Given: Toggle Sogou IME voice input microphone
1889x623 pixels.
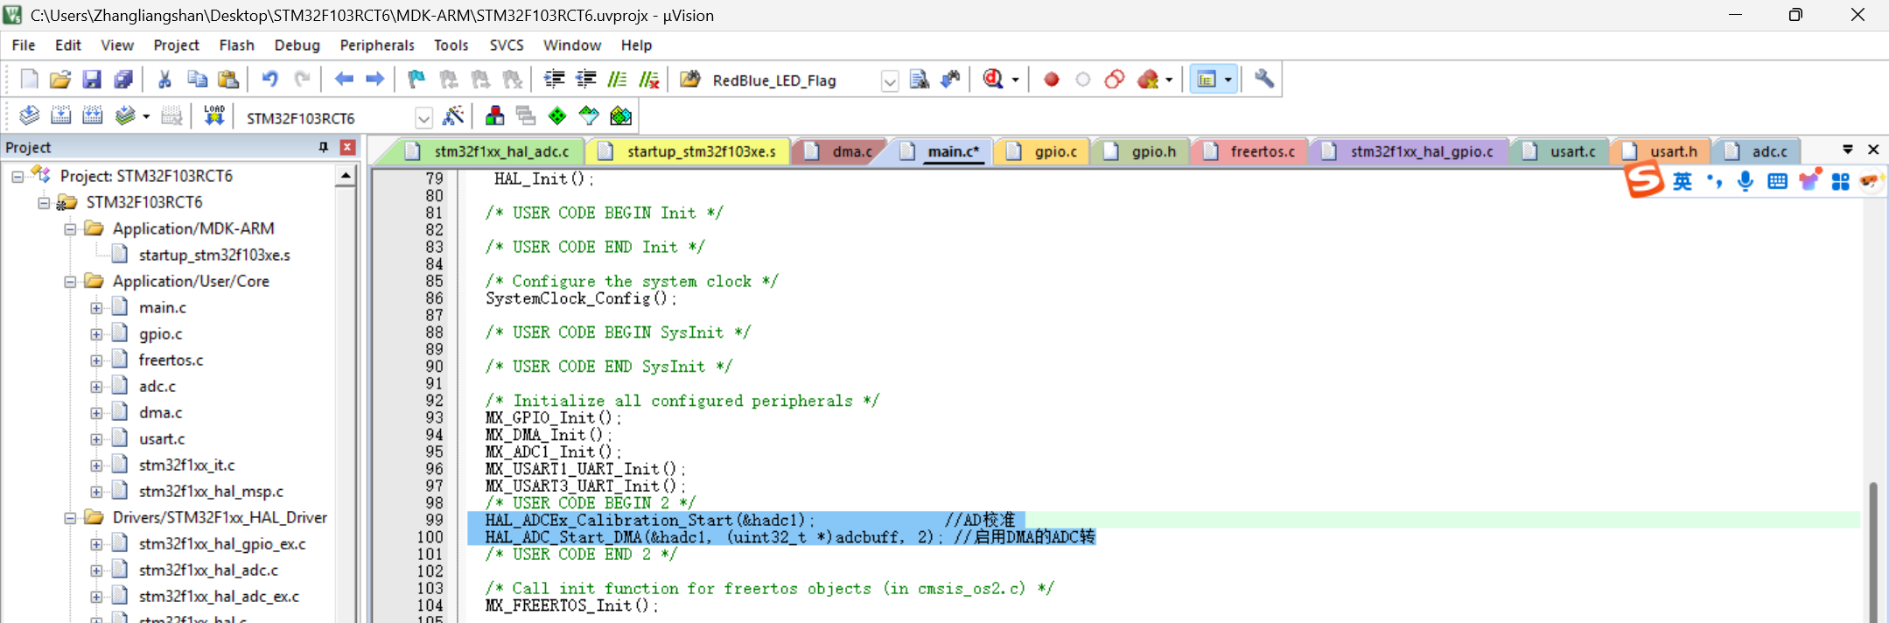Looking at the screenshot, I should [1746, 181].
